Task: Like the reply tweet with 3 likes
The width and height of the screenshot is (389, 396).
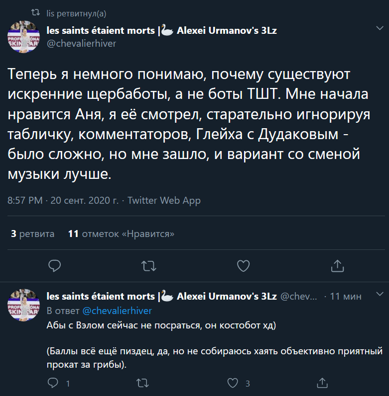Action: [x=233, y=383]
